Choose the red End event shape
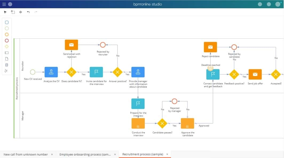Image resolution: width=284 pixels, height=158 pixels. [6, 40]
